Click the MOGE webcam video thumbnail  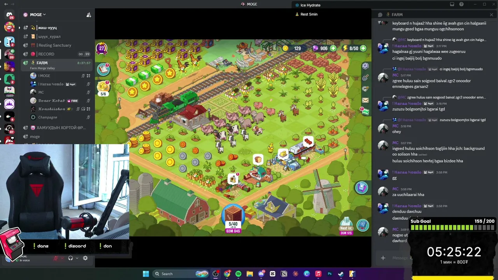point(65,191)
